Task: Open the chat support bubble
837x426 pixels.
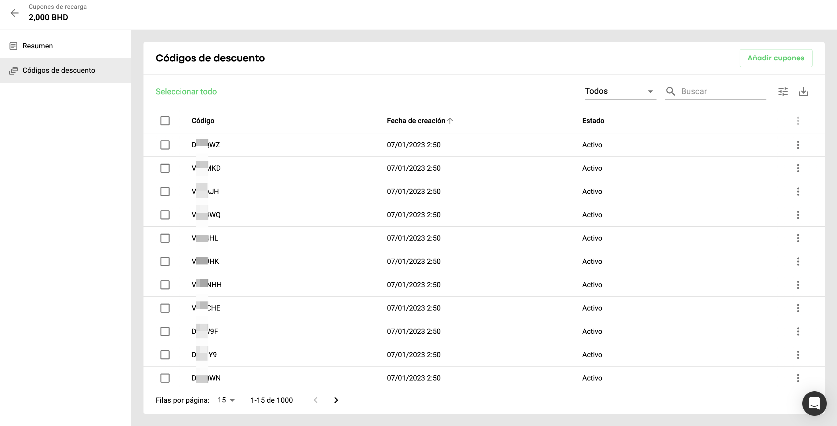Action: point(814,403)
